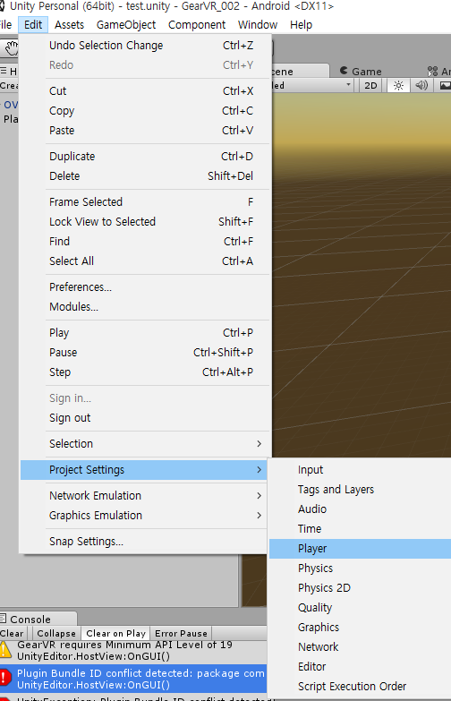Select the Plugin Bundle ID conflict error
Viewport: 451px width, 701px height.
(x=133, y=679)
